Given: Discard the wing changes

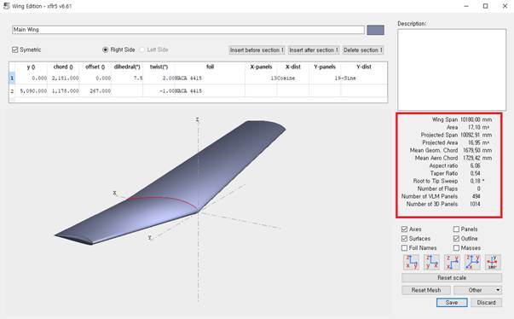Looking at the screenshot, I should point(486,303).
